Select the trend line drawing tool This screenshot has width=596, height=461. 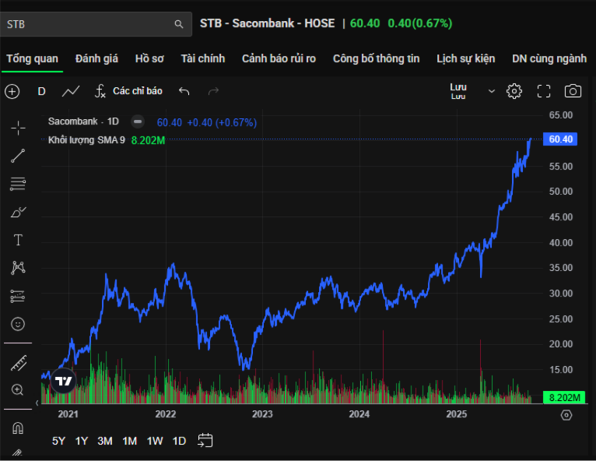[18, 156]
